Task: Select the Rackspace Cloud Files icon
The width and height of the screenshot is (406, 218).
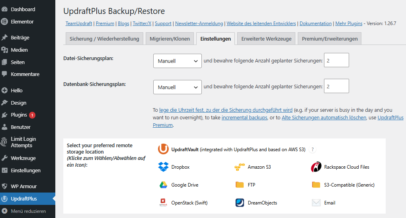Action: (x=316, y=167)
